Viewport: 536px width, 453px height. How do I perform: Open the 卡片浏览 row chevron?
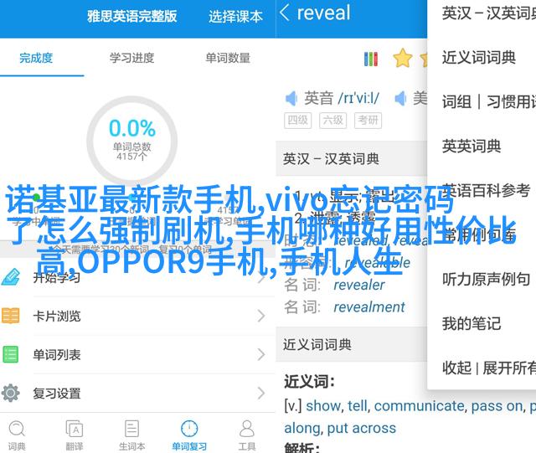pos(261,316)
